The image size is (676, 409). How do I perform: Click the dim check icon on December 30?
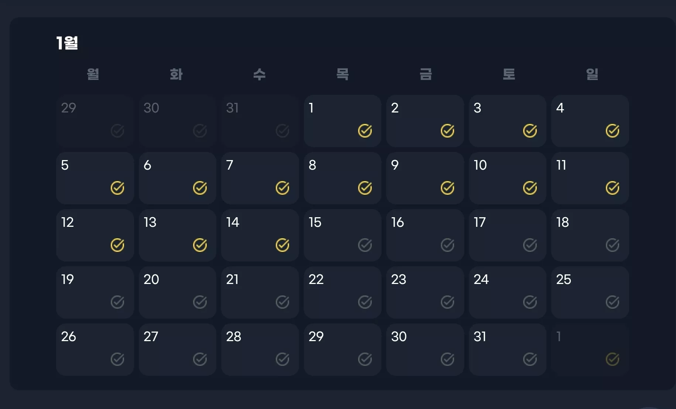(200, 131)
